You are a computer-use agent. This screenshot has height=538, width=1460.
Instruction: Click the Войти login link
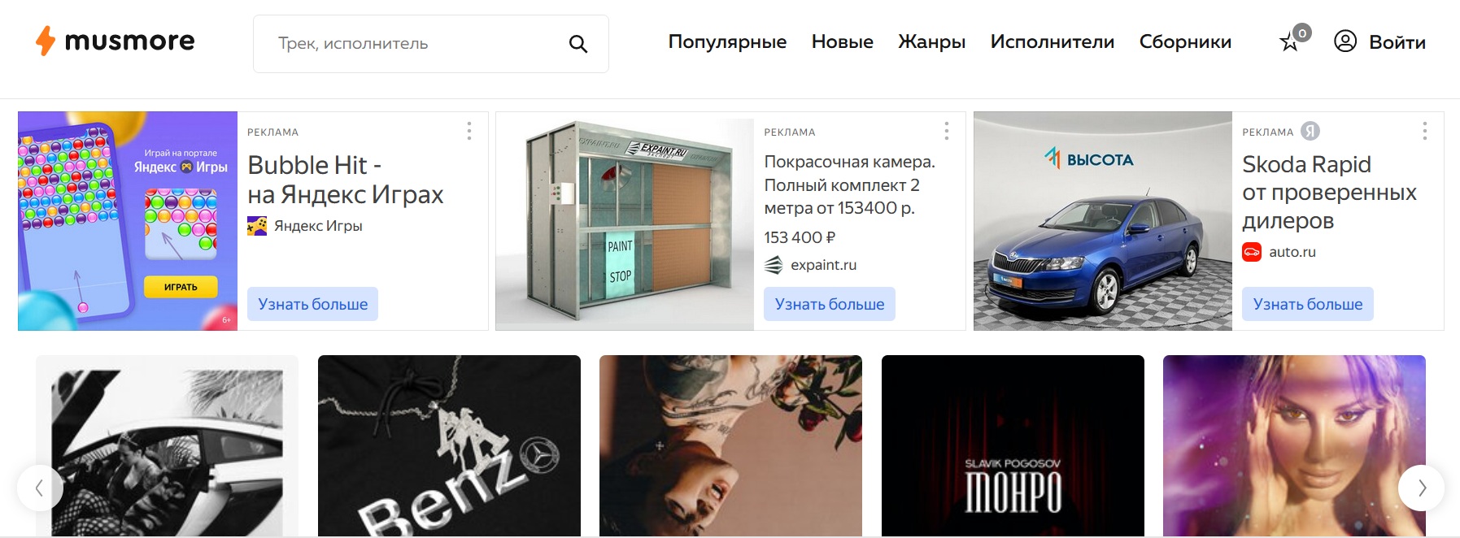[x=1397, y=42]
